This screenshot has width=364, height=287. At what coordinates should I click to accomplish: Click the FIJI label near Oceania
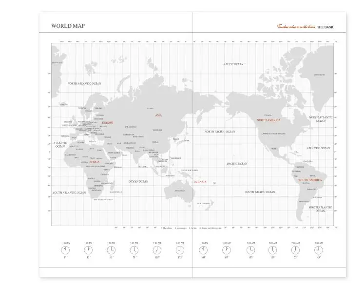[214, 183]
